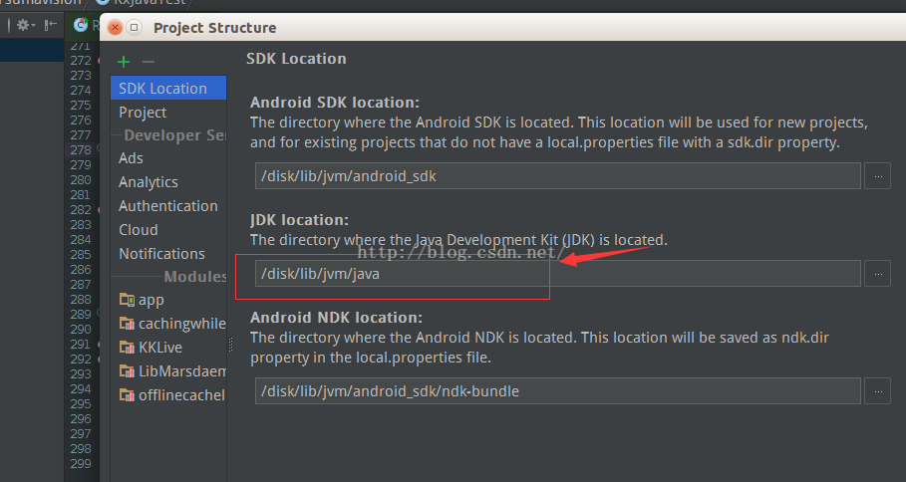Screen dimensions: 906x482
Task: Click the 'JDK location:' heading
Action: point(299,220)
